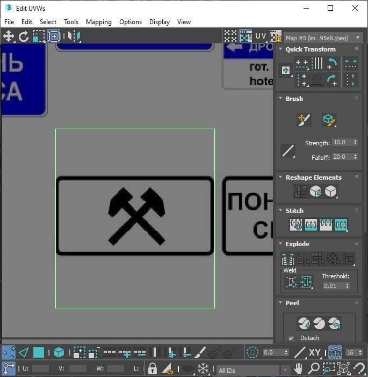Open the All IDs material dropdown

[252, 370]
